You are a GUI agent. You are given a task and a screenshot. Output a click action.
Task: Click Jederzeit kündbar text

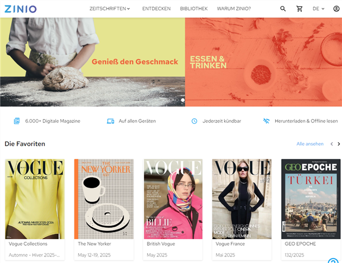(x=222, y=121)
